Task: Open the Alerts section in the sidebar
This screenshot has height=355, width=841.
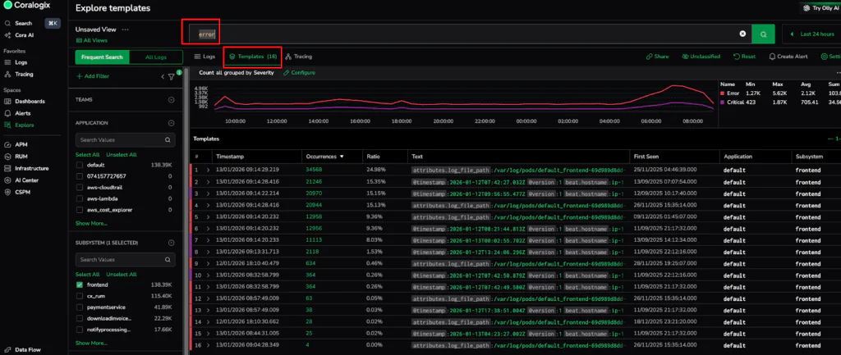Action: click(24, 112)
